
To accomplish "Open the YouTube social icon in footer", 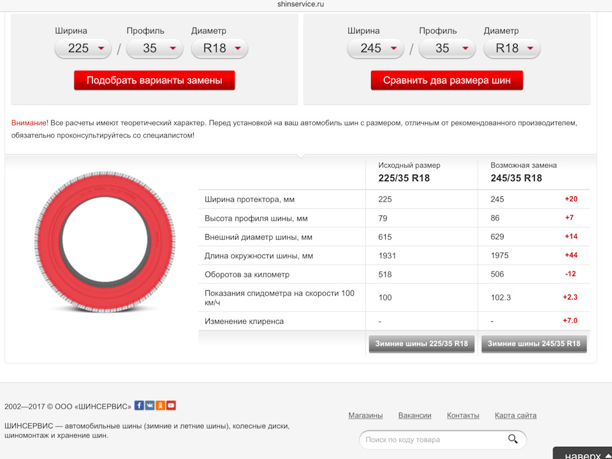I will tap(171, 405).
